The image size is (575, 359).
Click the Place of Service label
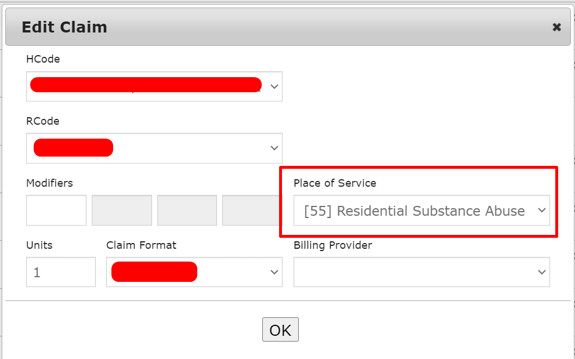pos(335,183)
